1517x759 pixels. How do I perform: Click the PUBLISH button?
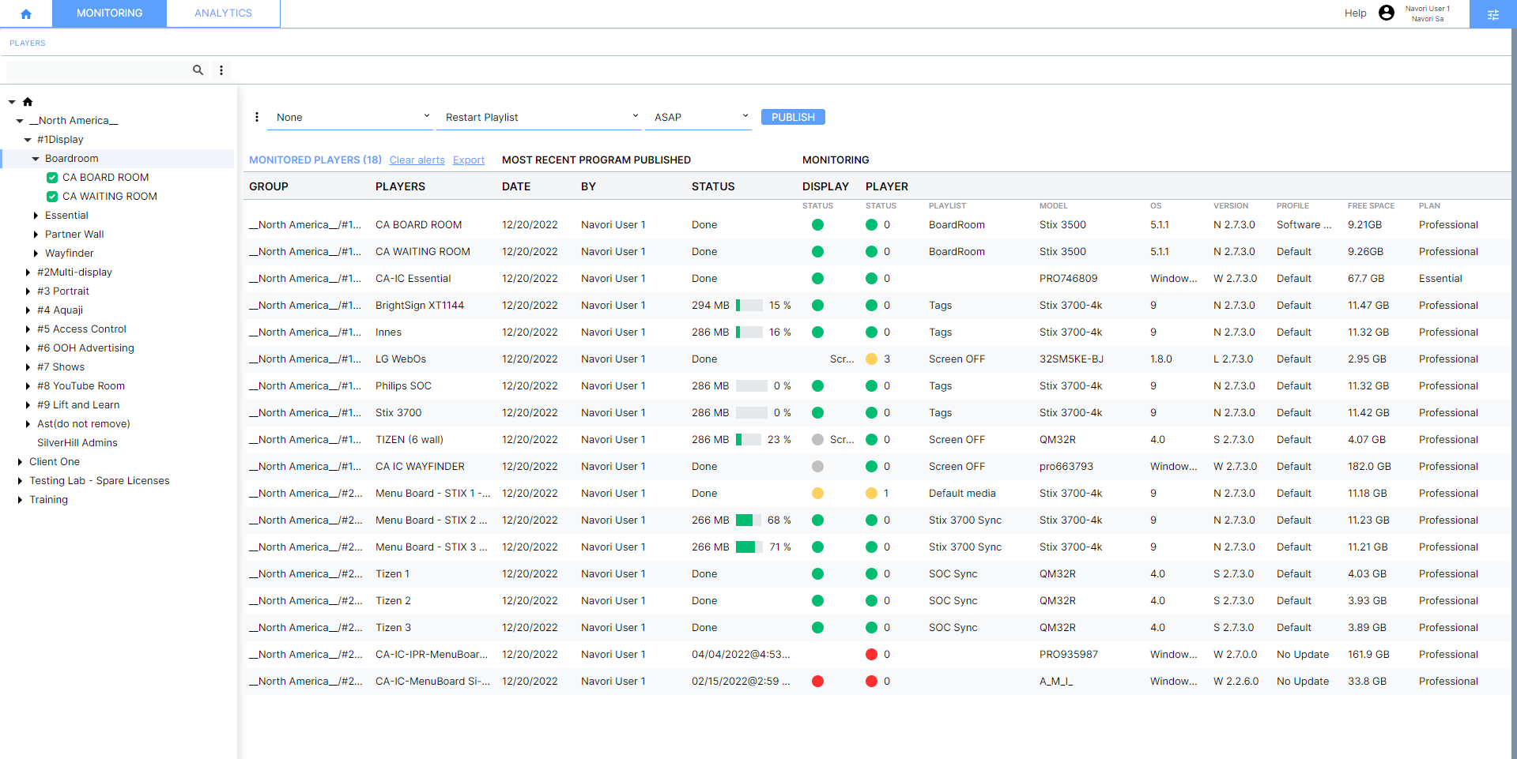coord(792,117)
